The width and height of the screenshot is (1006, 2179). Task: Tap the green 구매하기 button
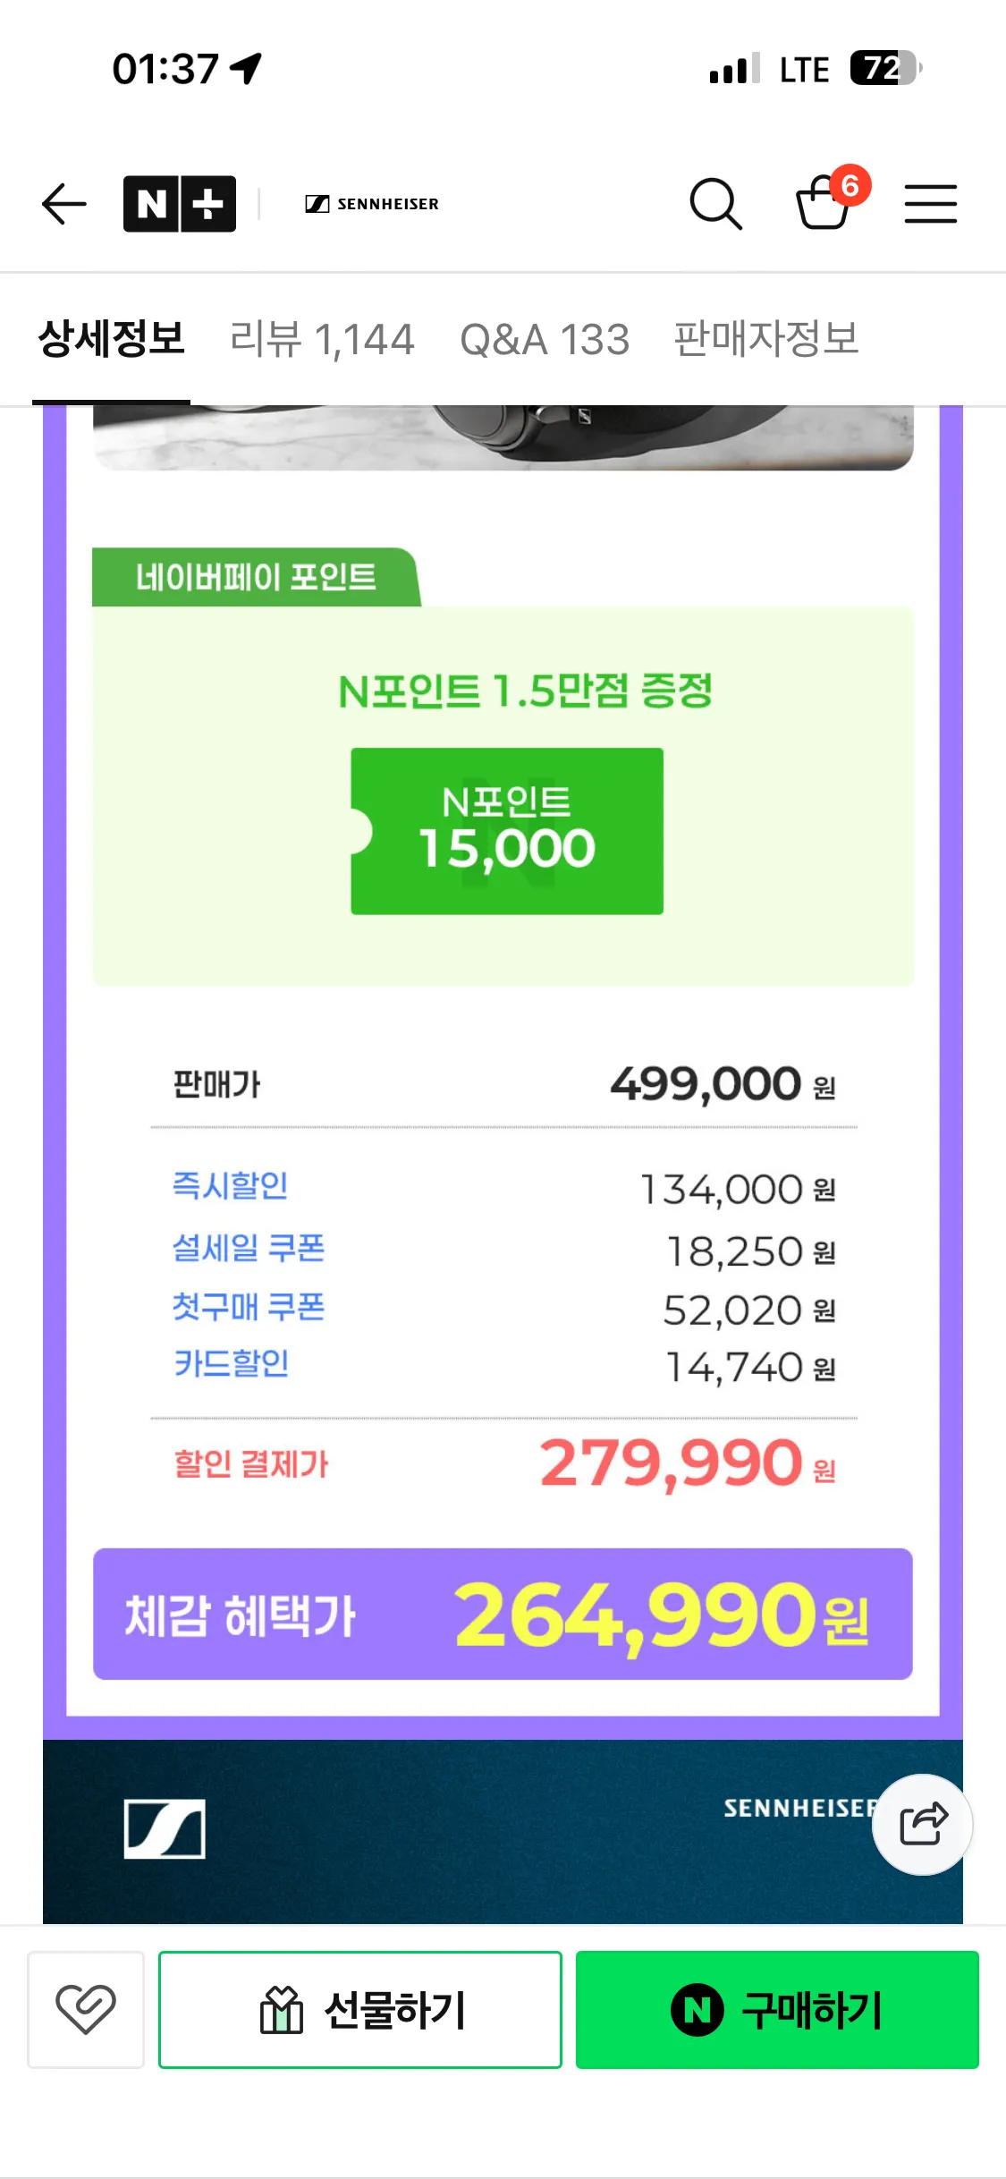777,2009
